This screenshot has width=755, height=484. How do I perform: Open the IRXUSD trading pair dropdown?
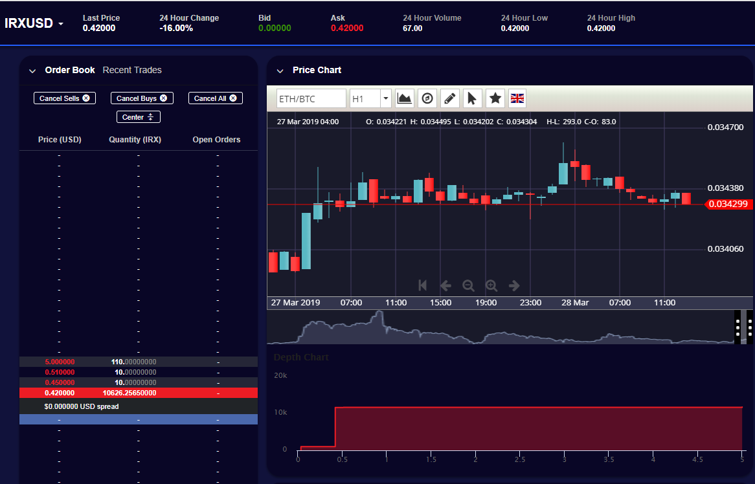(35, 23)
